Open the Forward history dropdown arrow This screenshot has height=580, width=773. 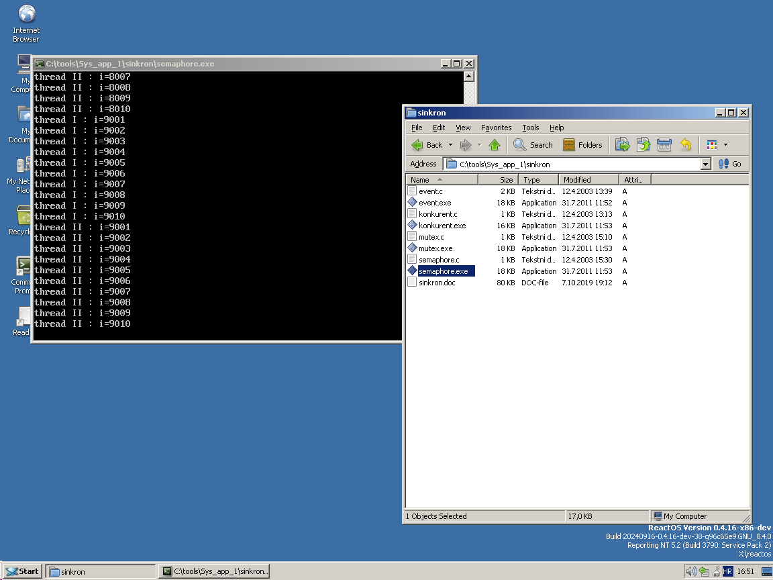coord(479,145)
